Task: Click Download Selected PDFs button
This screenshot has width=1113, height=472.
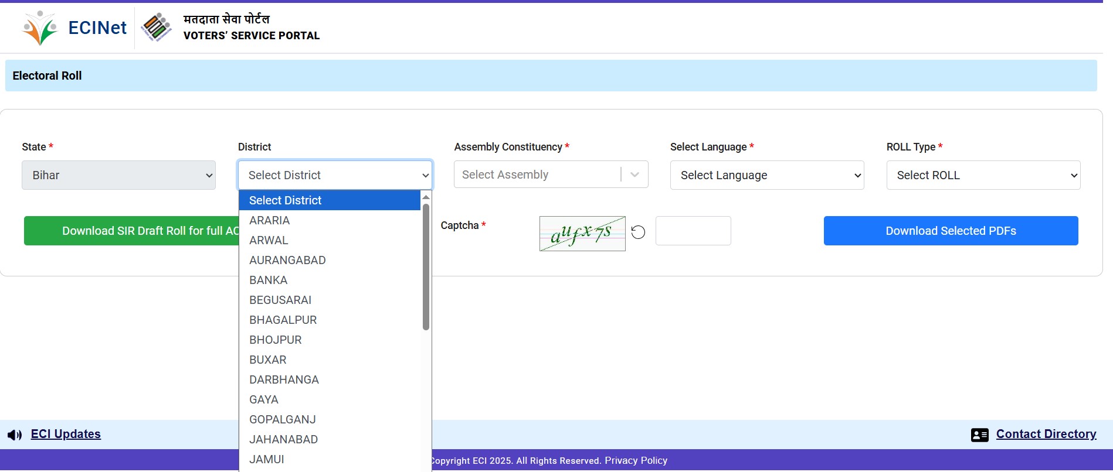Action: [x=951, y=231]
